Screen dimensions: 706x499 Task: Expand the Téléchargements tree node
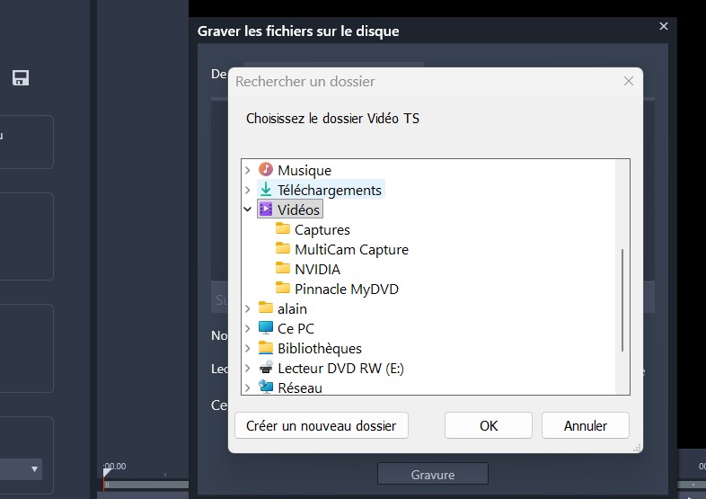coord(248,190)
